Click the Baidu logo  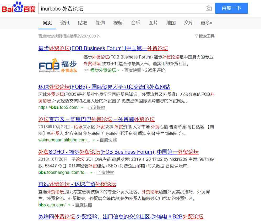19,7
